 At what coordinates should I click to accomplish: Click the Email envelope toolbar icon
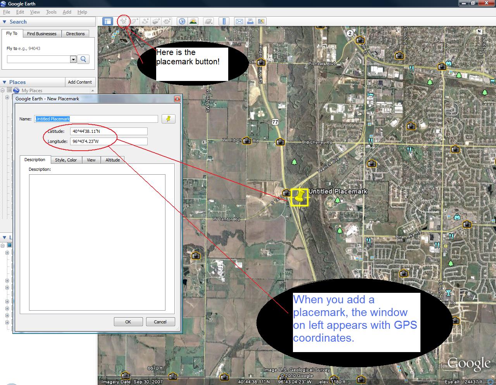pos(239,21)
